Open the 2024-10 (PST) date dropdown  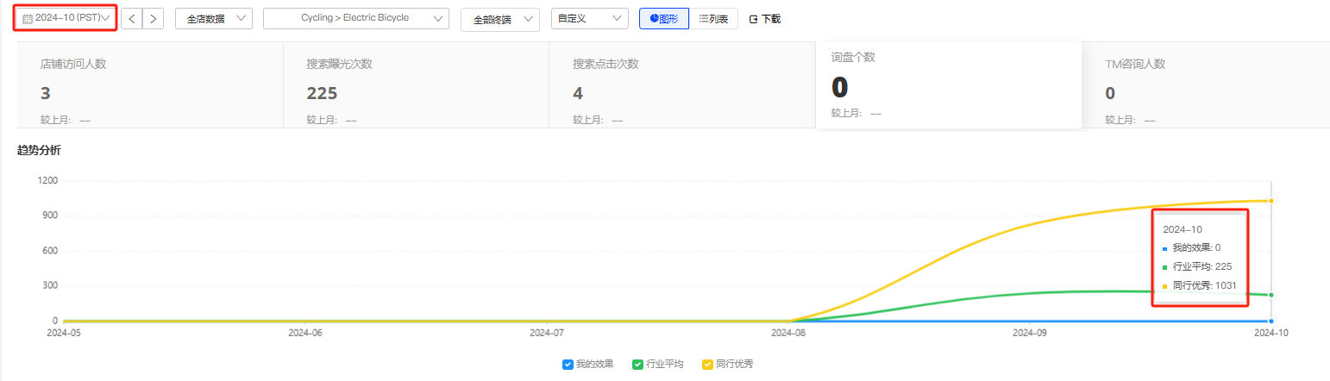[65, 18]
